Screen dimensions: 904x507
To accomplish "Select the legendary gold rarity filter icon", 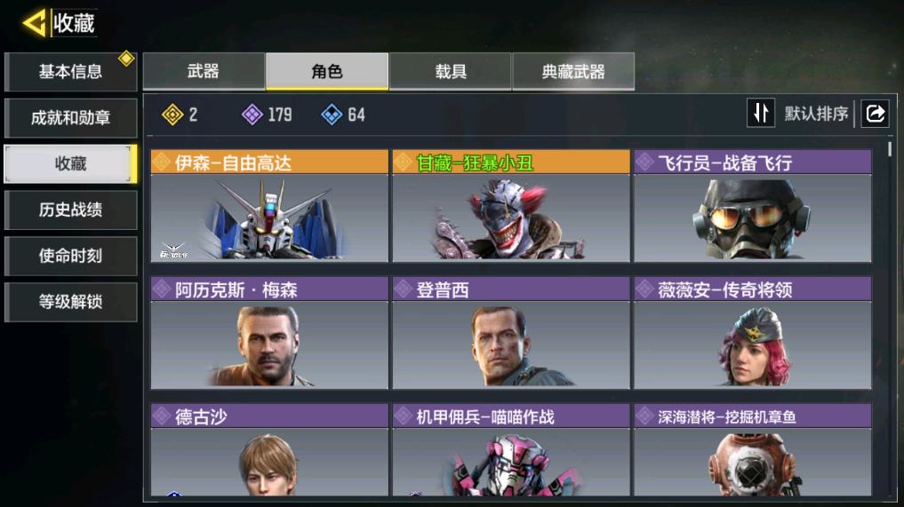I will point(172,115).
